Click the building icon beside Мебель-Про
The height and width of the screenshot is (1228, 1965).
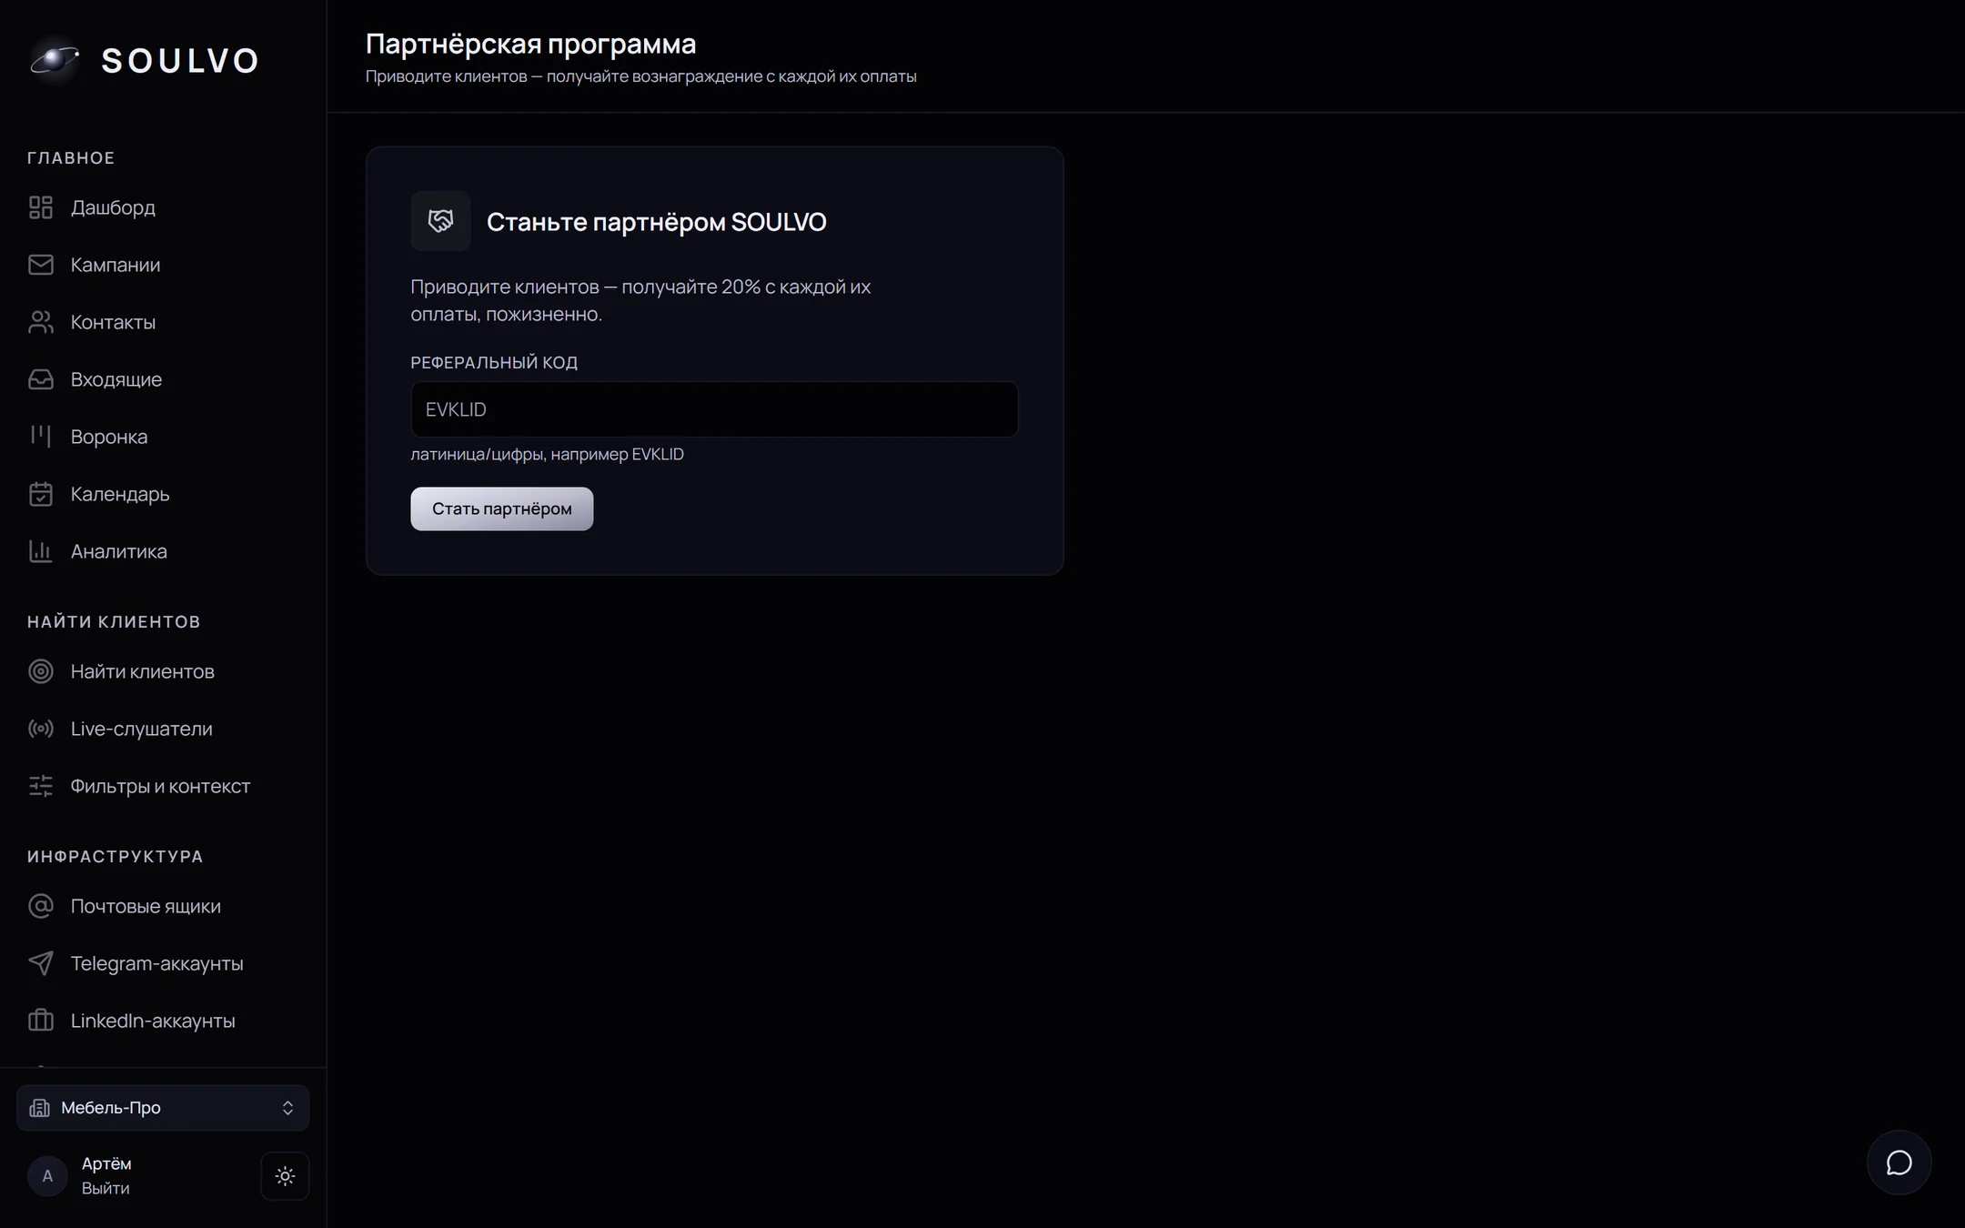pos(39,1108)
